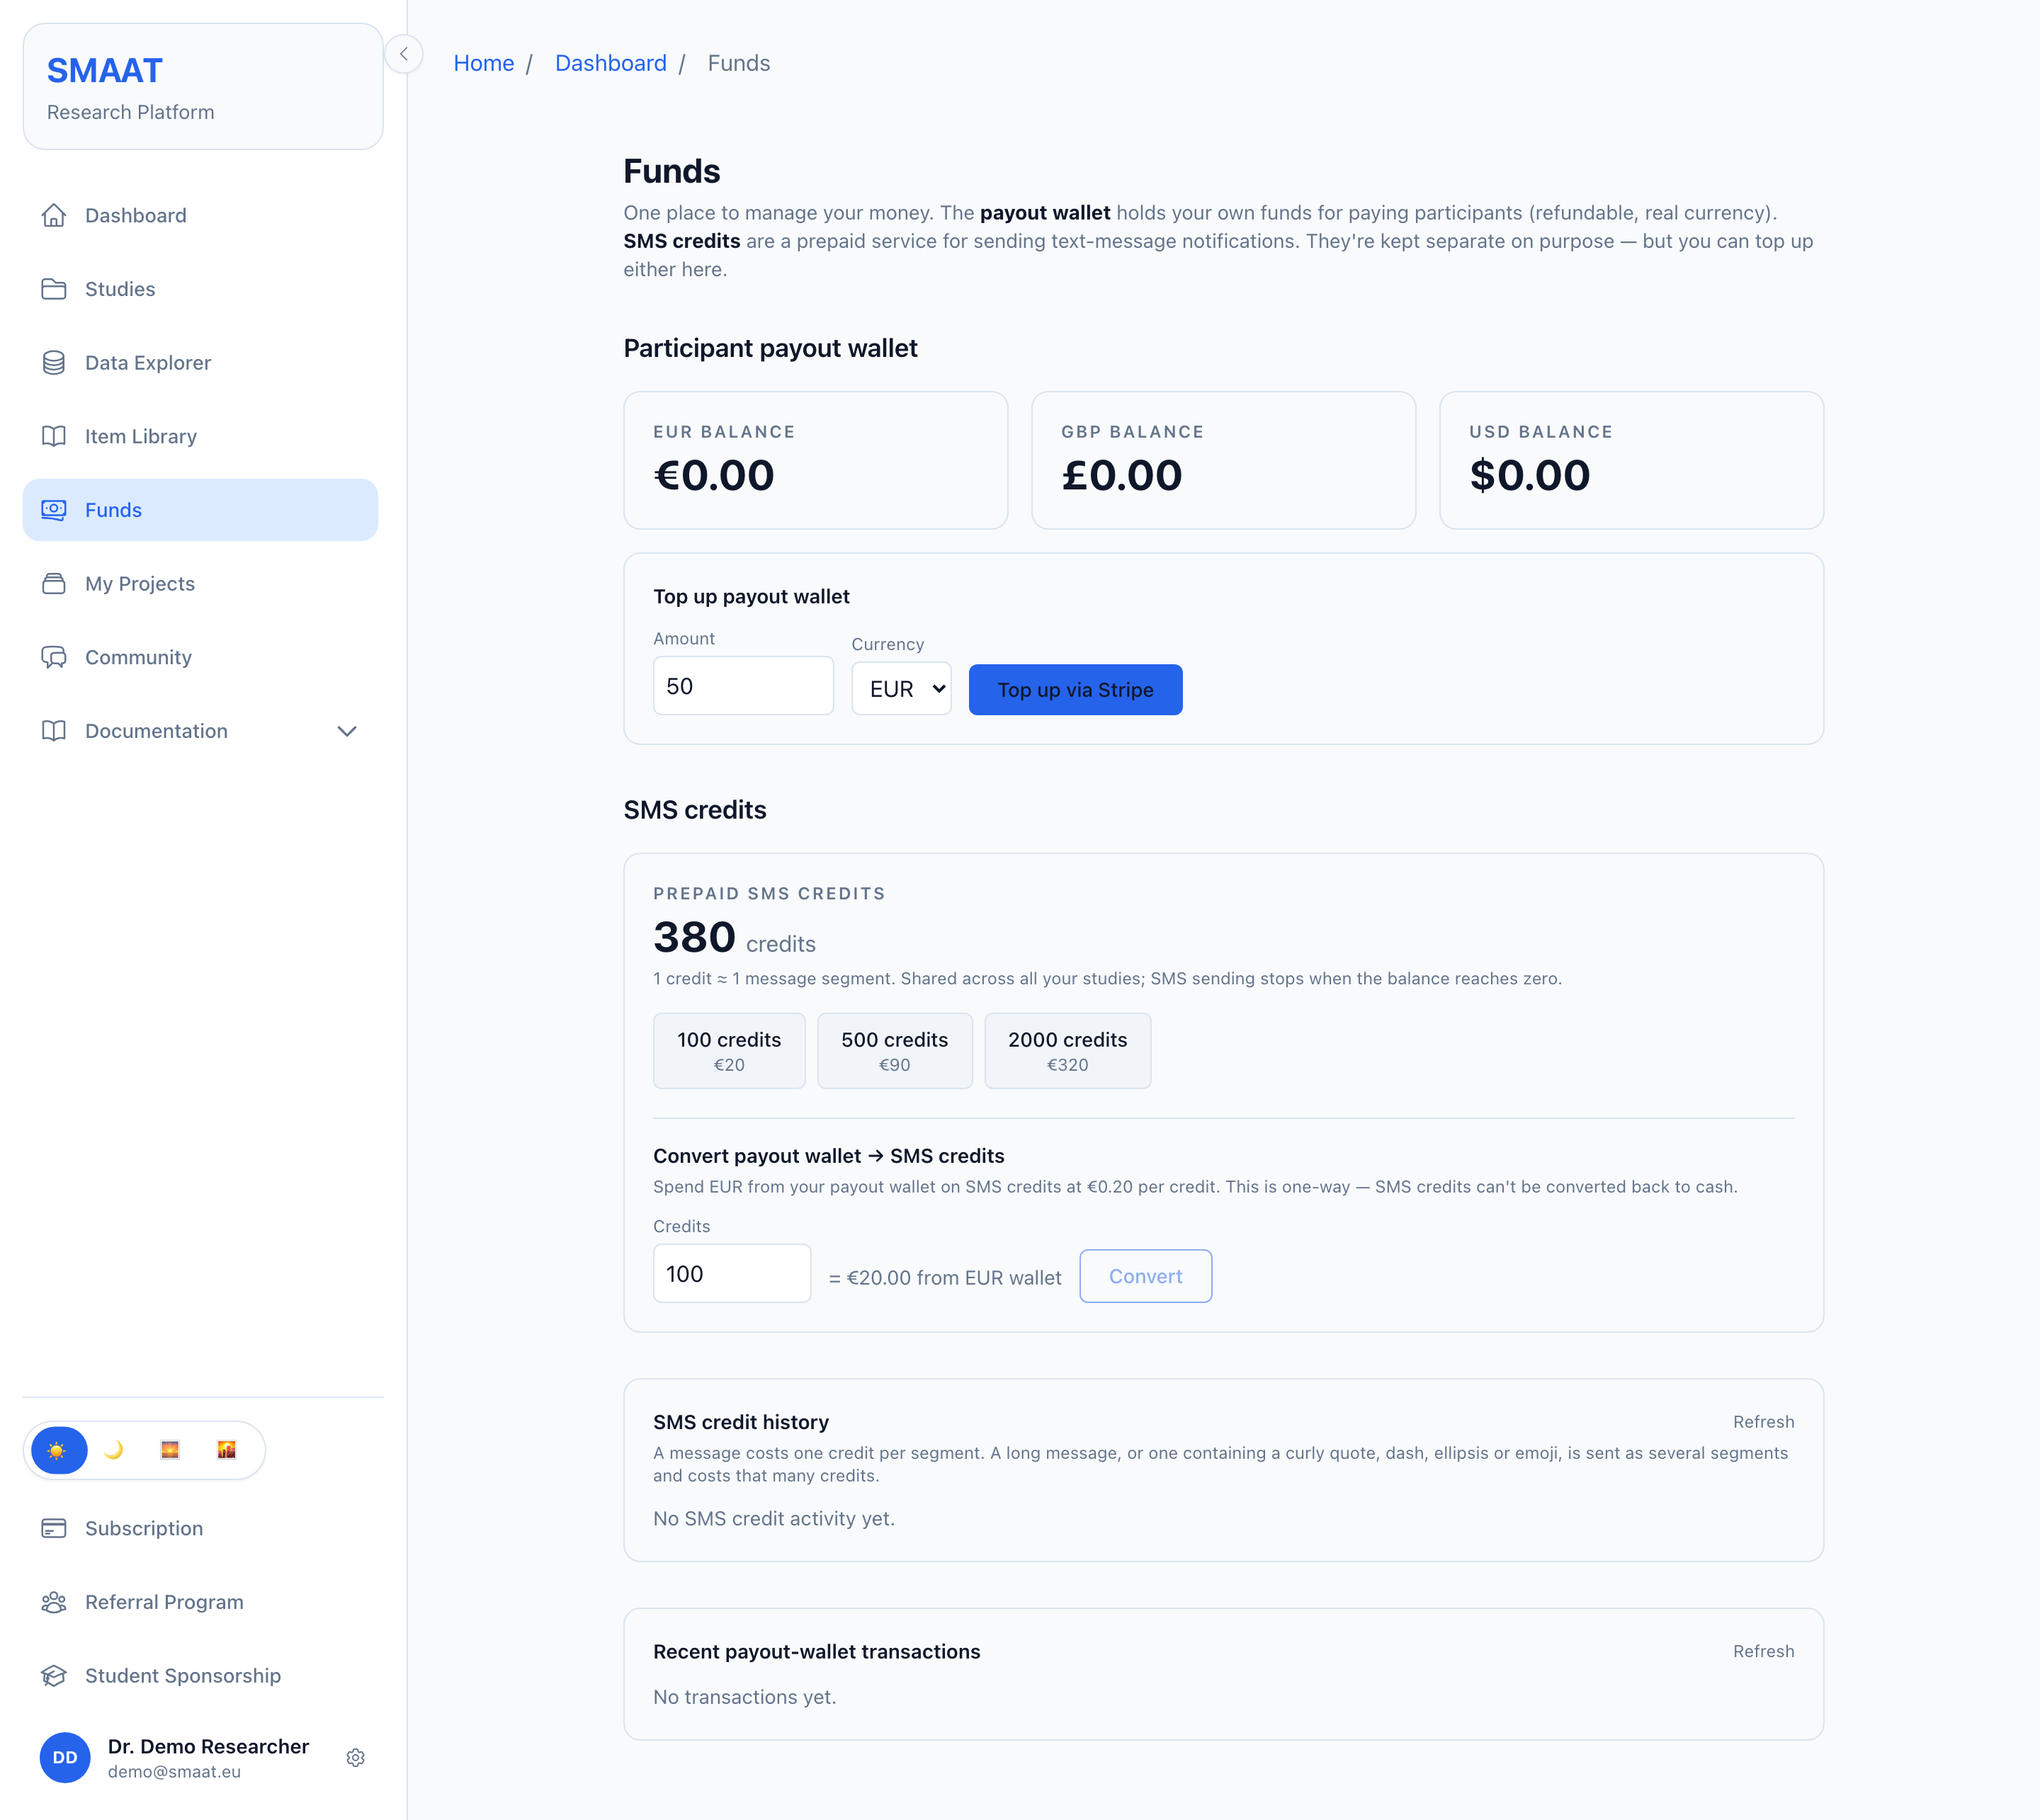Click Top up via Stripe button
2040x1820 pixels.
[x=1075, y=689]
